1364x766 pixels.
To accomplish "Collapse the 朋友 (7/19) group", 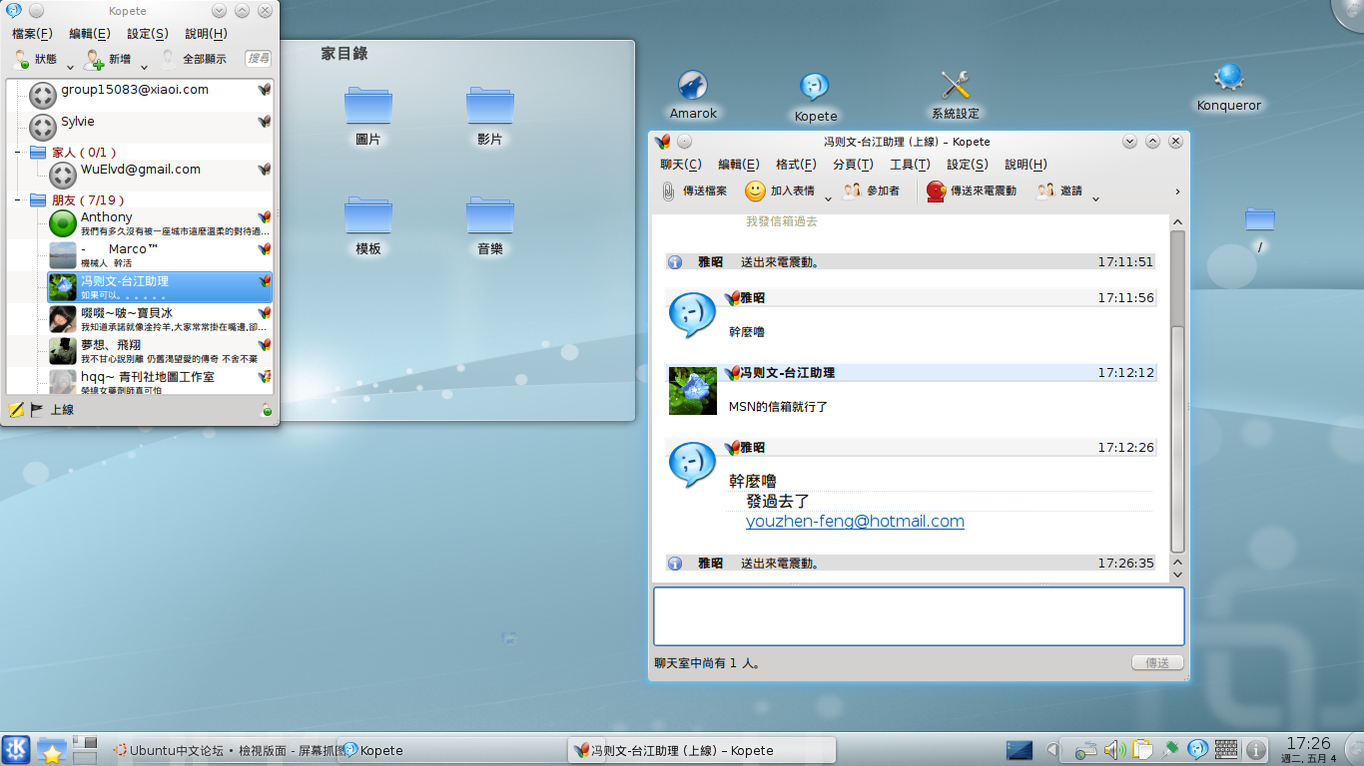I will pyautogui.click(x=18, y=200).
